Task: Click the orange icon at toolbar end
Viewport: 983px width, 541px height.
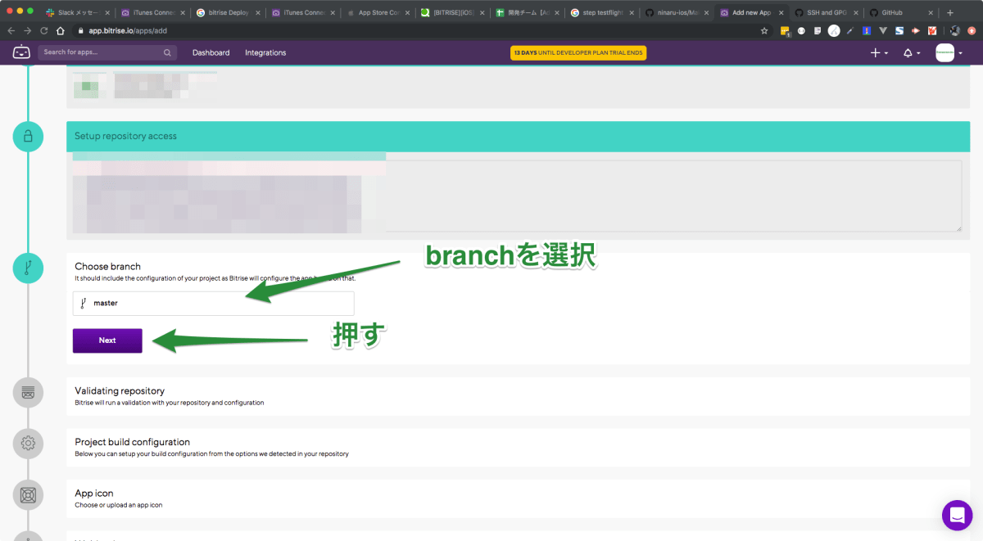Action: (x=972, y=30)
